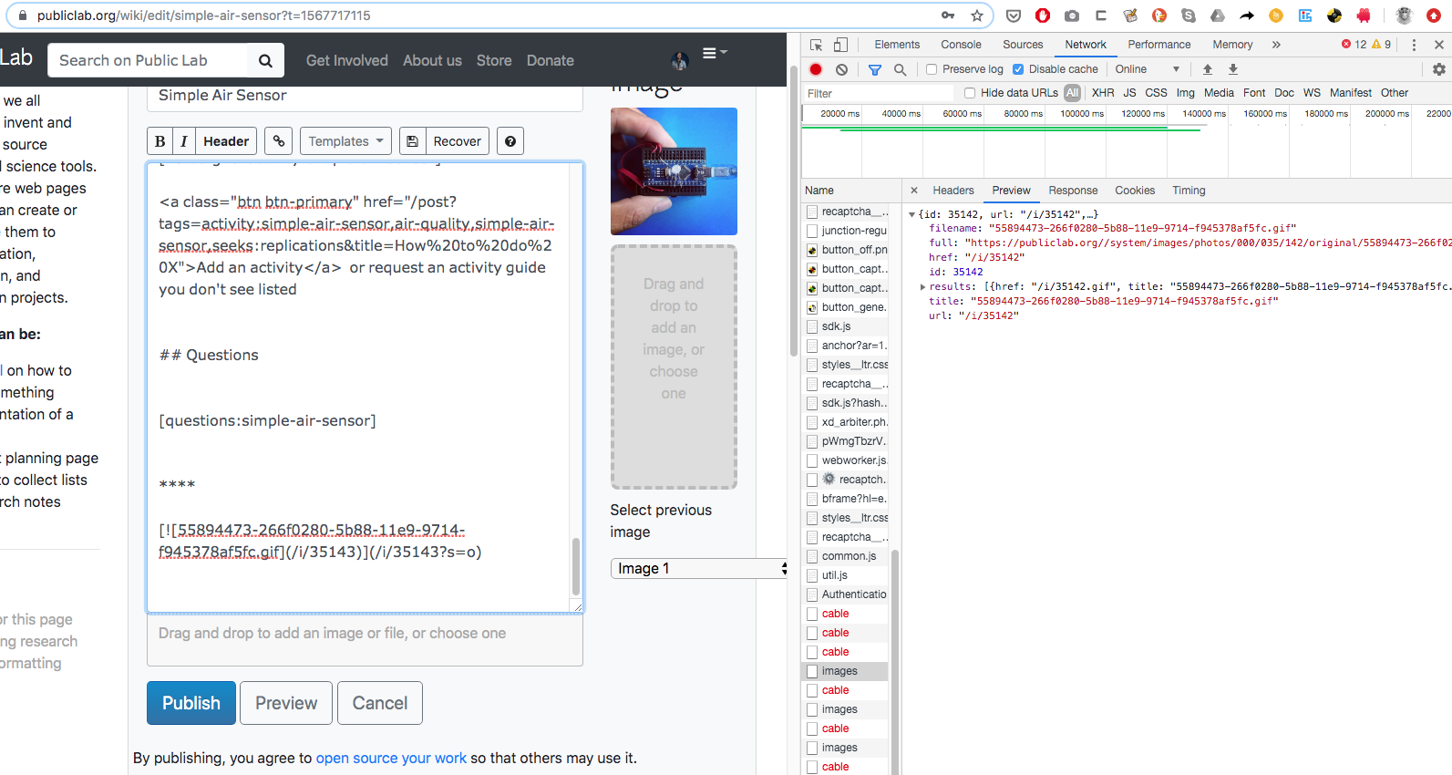Click the text editor vertical scrollbar
1452x775 pixels.
click(x=575, y=565)
